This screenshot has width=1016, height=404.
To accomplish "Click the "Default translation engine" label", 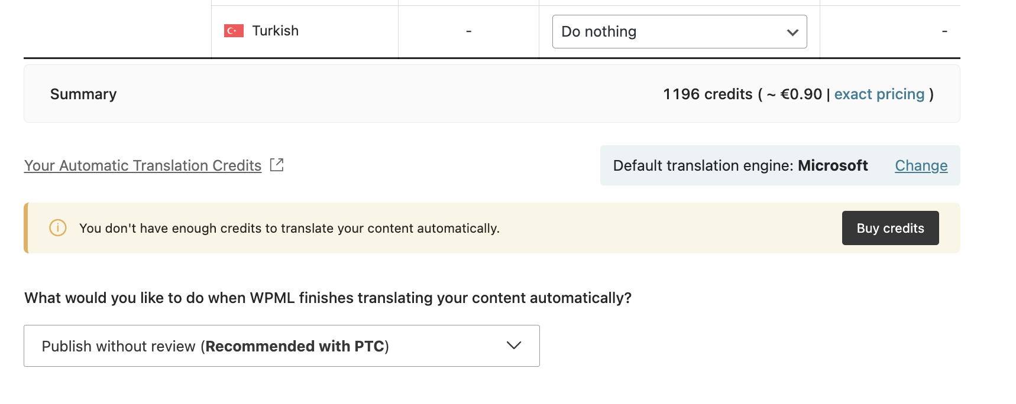I will click(x=703, y=166).
